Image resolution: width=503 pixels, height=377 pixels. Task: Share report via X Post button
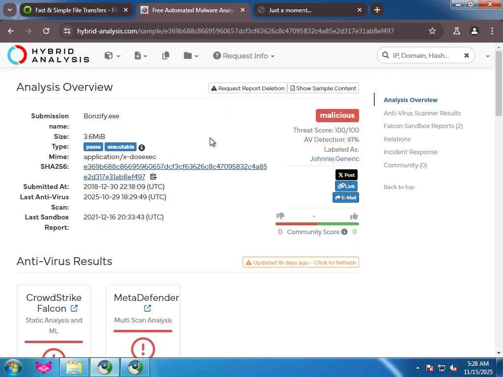pos(346,175)
